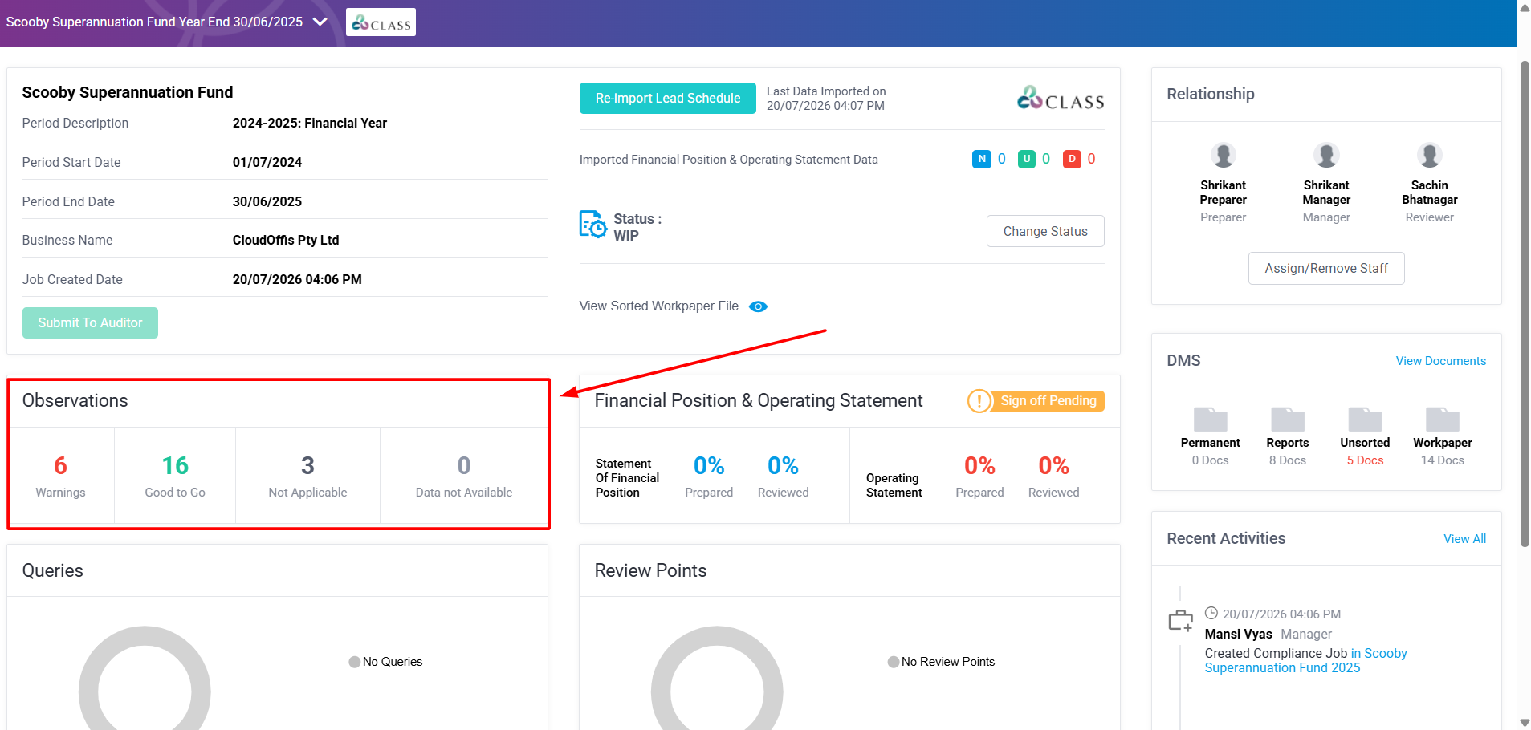1531x730 pixels.
Task: Open Scooby Superannuation Fund 2025 activity link
Action: click(x=1306, y=660)
